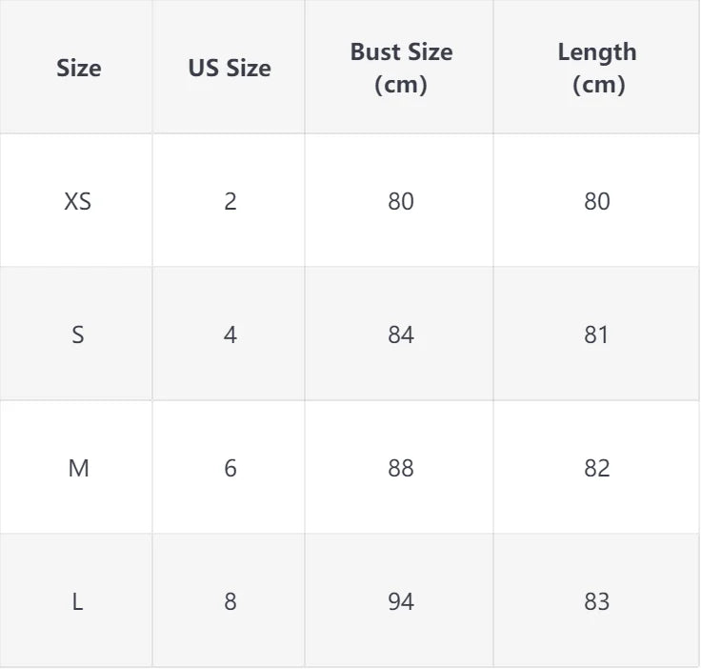Select the S size cell

tap(78, 334)
